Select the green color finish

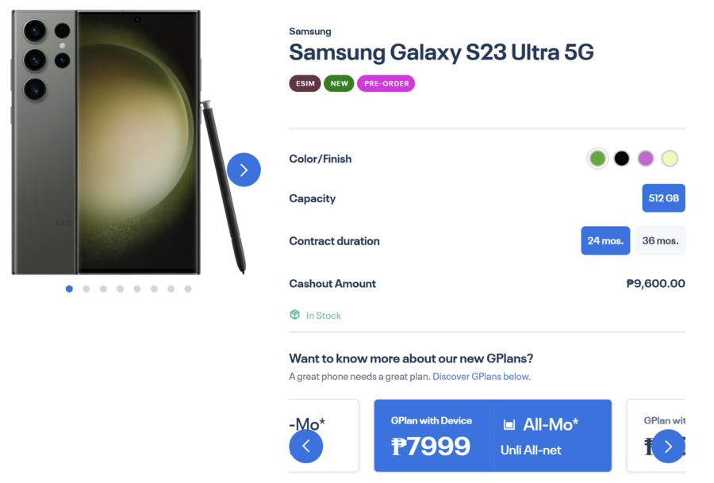pos(597,158)
